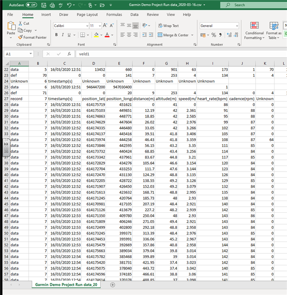
Task: Click the Undo arrow icon
Action: (x=69, y=5)
